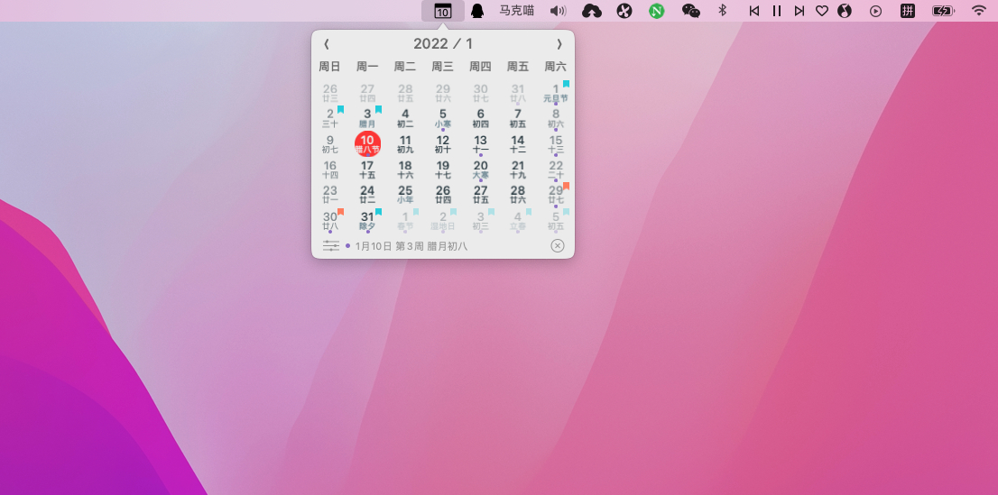Select January 24 廿二

point(367,195)
